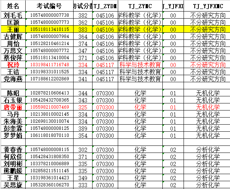Select the red score cell 325

(x=83, y=107)
